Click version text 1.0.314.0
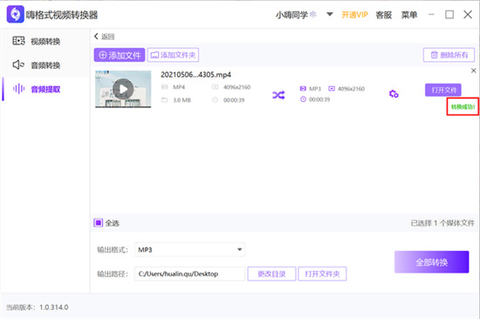 tap(54, 307)
